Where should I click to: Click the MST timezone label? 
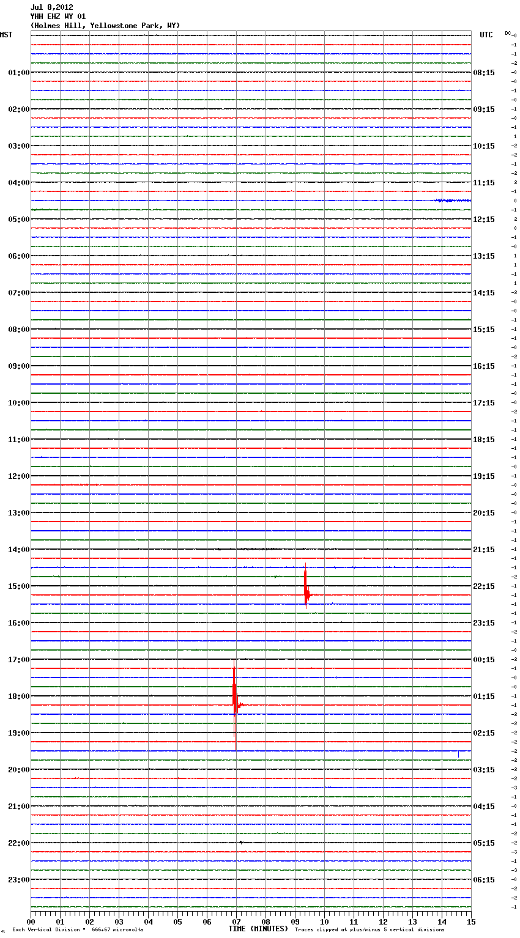(6, 35)
